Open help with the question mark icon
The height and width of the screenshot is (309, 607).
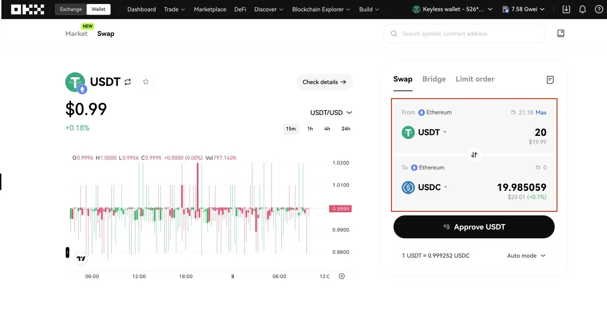coord(599,9)
